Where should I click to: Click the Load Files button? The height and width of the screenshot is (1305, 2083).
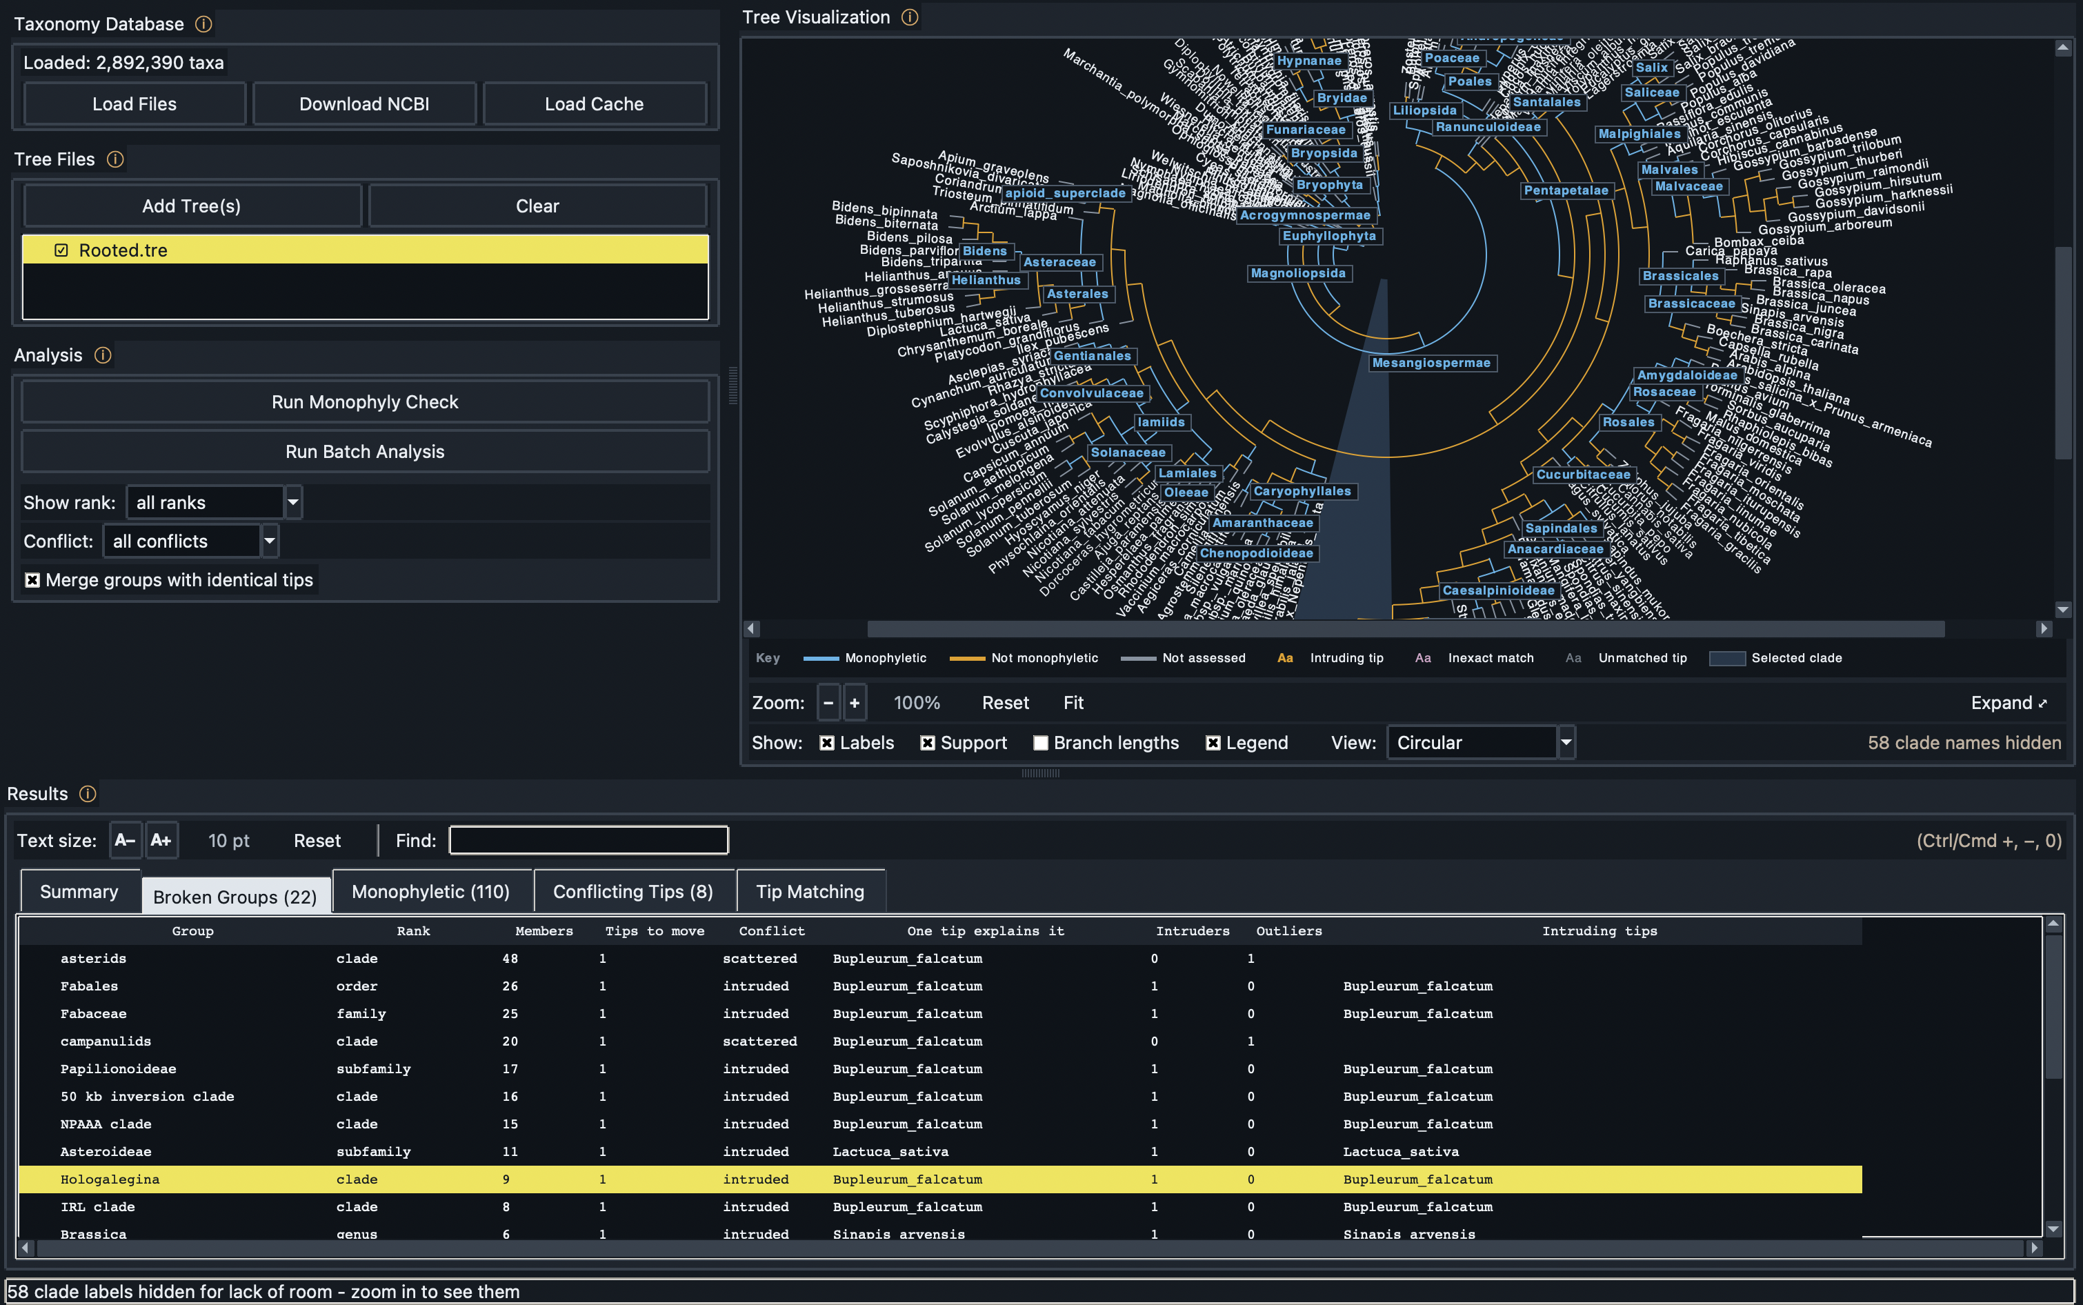[x=134, y=103]
